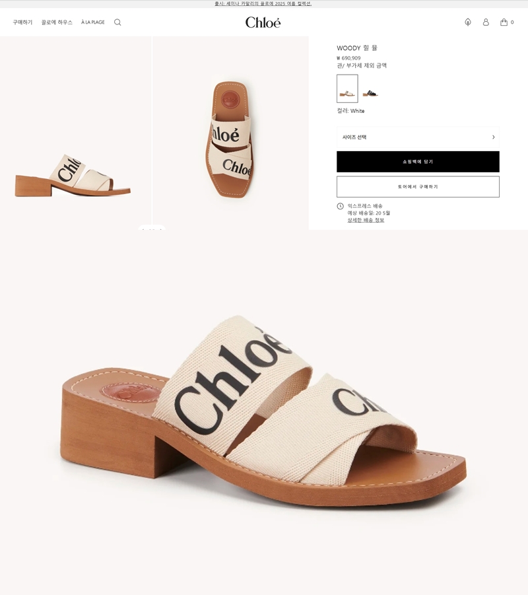Screen dimensions: 528x595
Task: Open the 끌로에 하우스 menu
Action: (57, 22)
